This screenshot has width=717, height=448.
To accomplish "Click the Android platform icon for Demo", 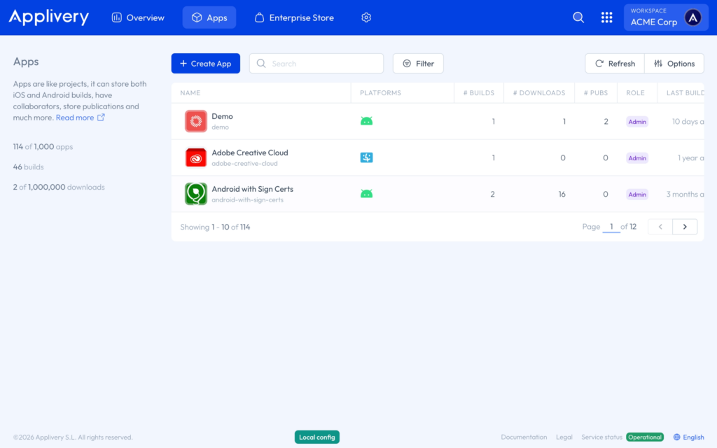I will 366,121.
